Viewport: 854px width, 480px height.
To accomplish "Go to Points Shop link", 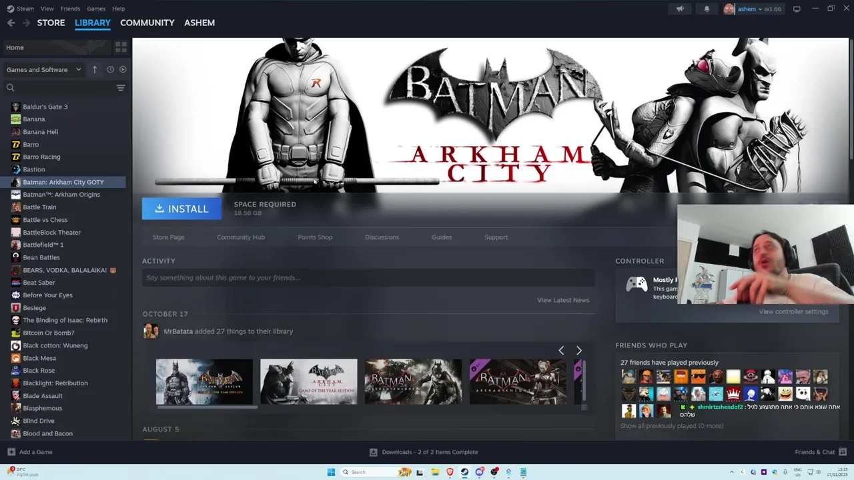I will (x=315, y=237).
